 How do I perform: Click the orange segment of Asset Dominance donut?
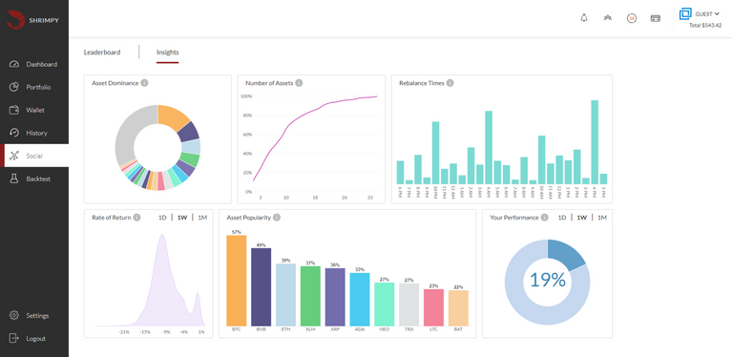(173, 116)
